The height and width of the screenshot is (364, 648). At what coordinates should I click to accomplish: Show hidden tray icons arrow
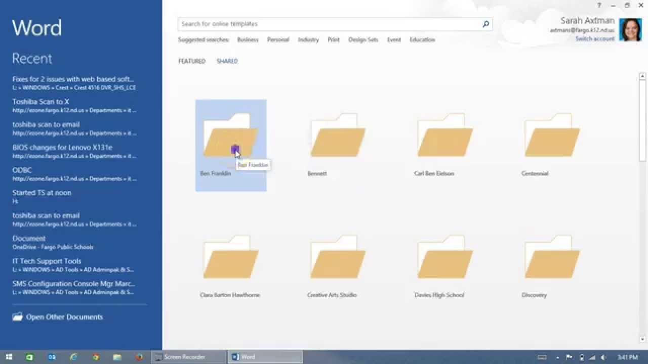click(558, 357)
